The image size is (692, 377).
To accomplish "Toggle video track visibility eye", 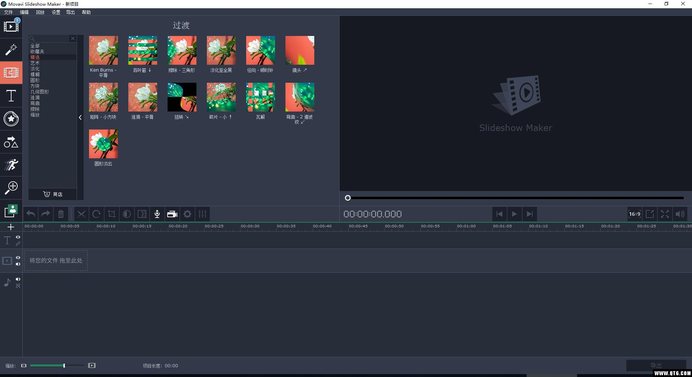I will (18, 258).
